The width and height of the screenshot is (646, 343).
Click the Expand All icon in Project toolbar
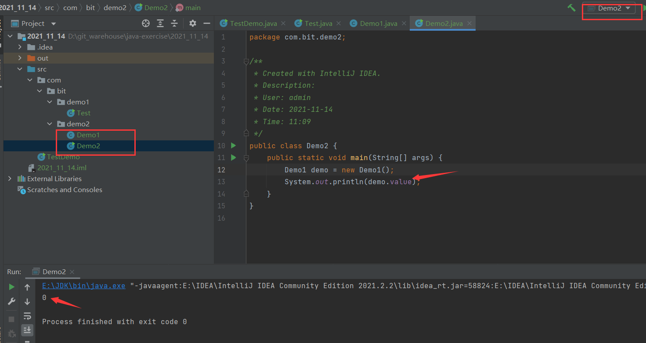(x=160, y=23)
